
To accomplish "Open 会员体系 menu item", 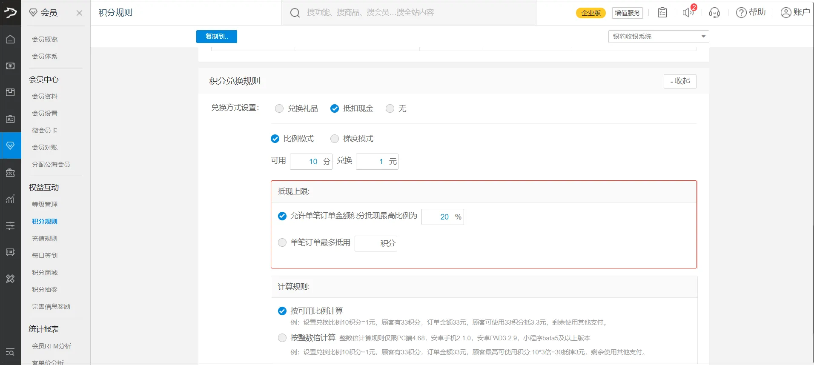I will 45,56.
